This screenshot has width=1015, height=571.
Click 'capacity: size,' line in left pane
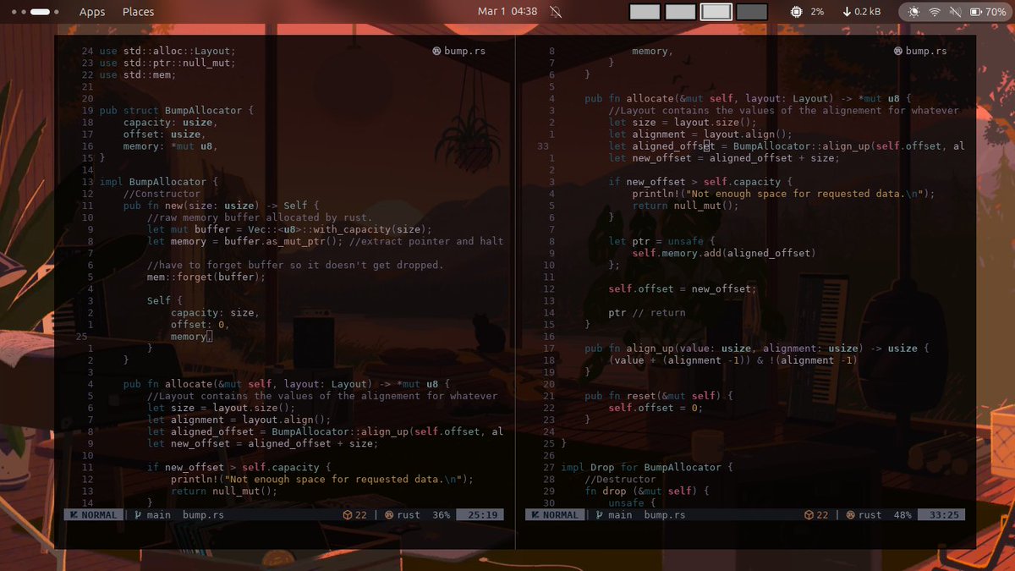[x=215, y=312]
